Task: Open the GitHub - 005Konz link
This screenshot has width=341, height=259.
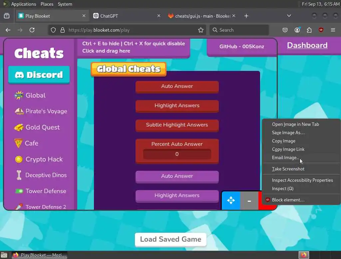Action: (x=242, y=47)
